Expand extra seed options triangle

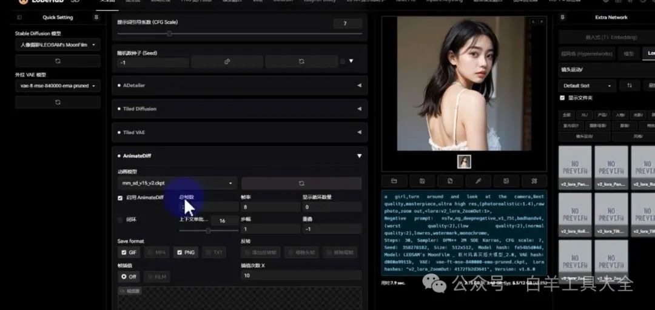351,61
